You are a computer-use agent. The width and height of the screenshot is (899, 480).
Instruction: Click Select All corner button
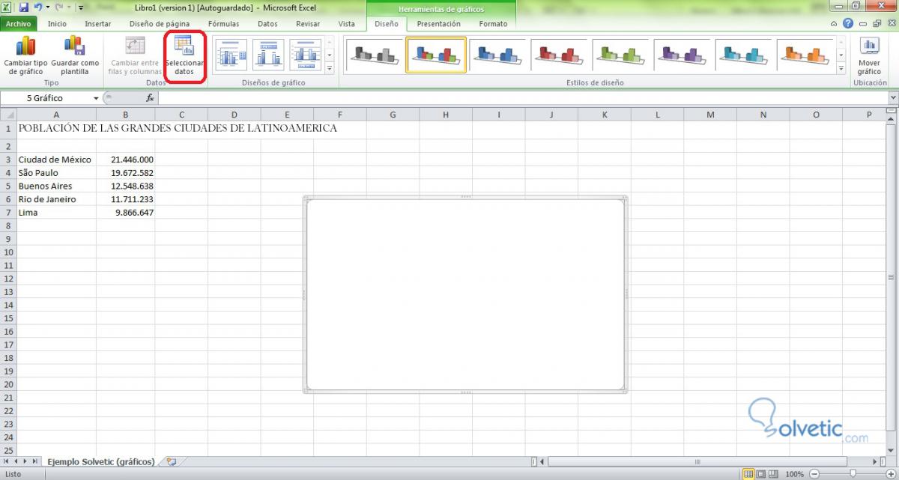click(8, 115)
